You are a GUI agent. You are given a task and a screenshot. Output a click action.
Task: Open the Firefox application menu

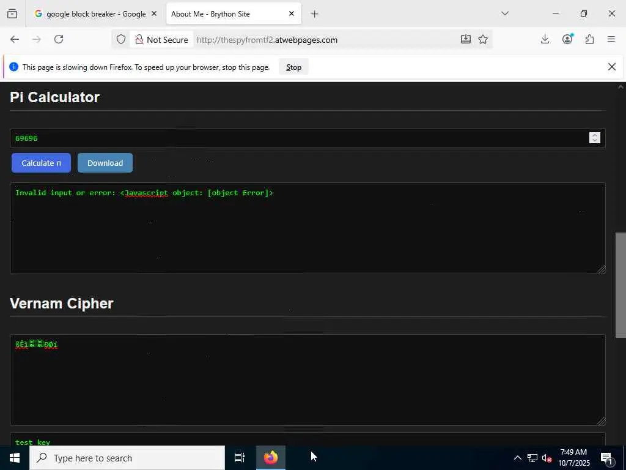point(611,39)
